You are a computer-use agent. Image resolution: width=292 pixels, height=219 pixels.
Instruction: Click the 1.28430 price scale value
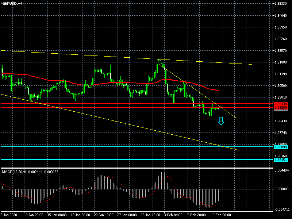coord(282,121)
